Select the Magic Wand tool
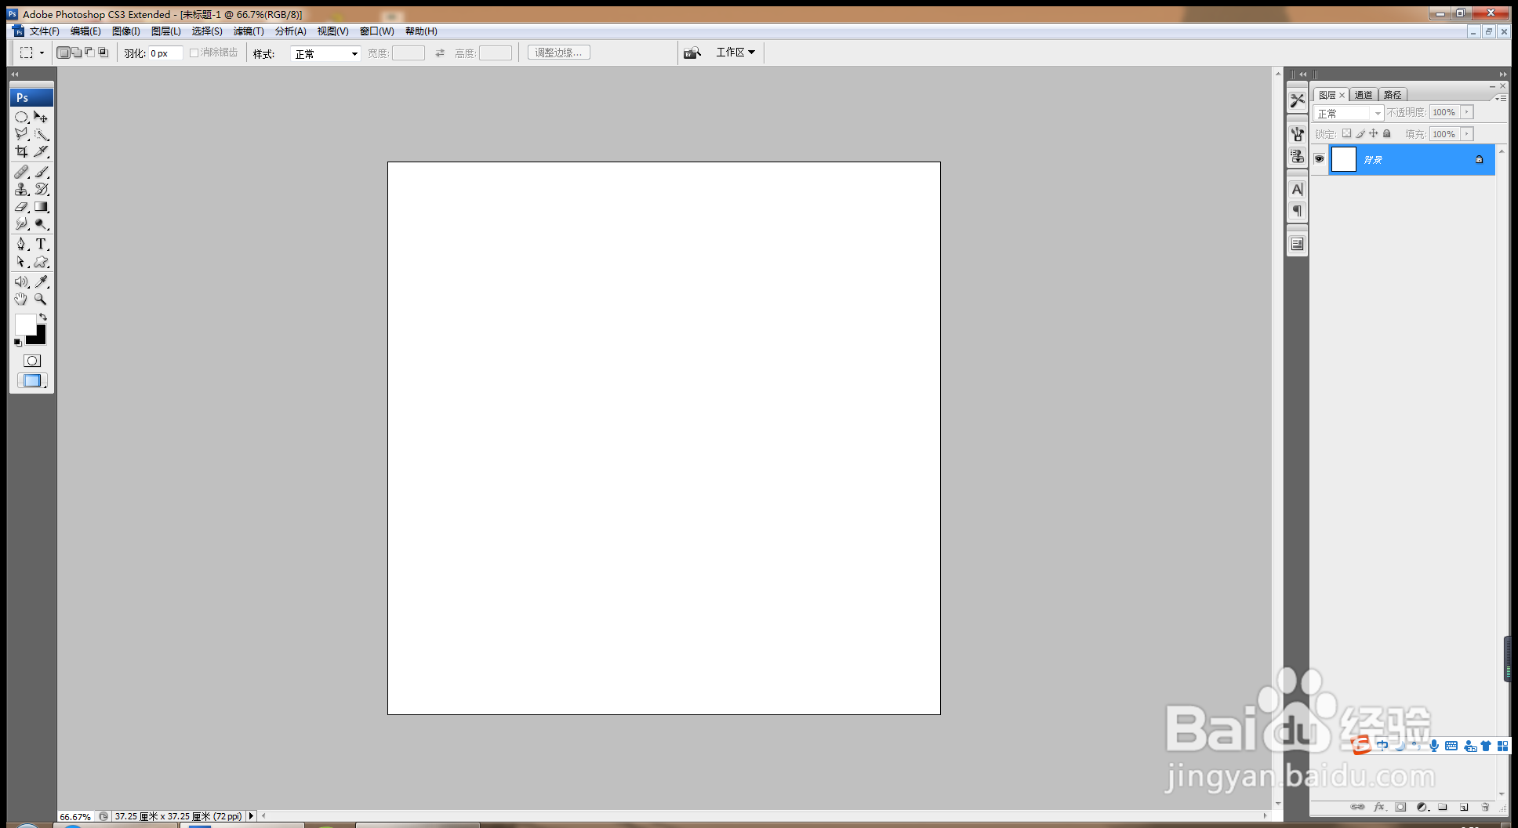 42,134
